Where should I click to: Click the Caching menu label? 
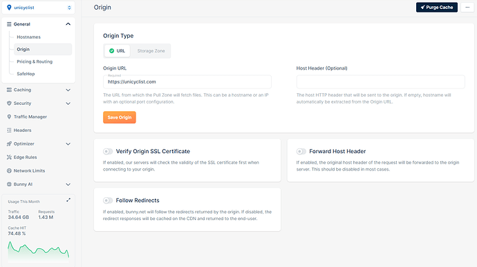click(x=22, y=90)
